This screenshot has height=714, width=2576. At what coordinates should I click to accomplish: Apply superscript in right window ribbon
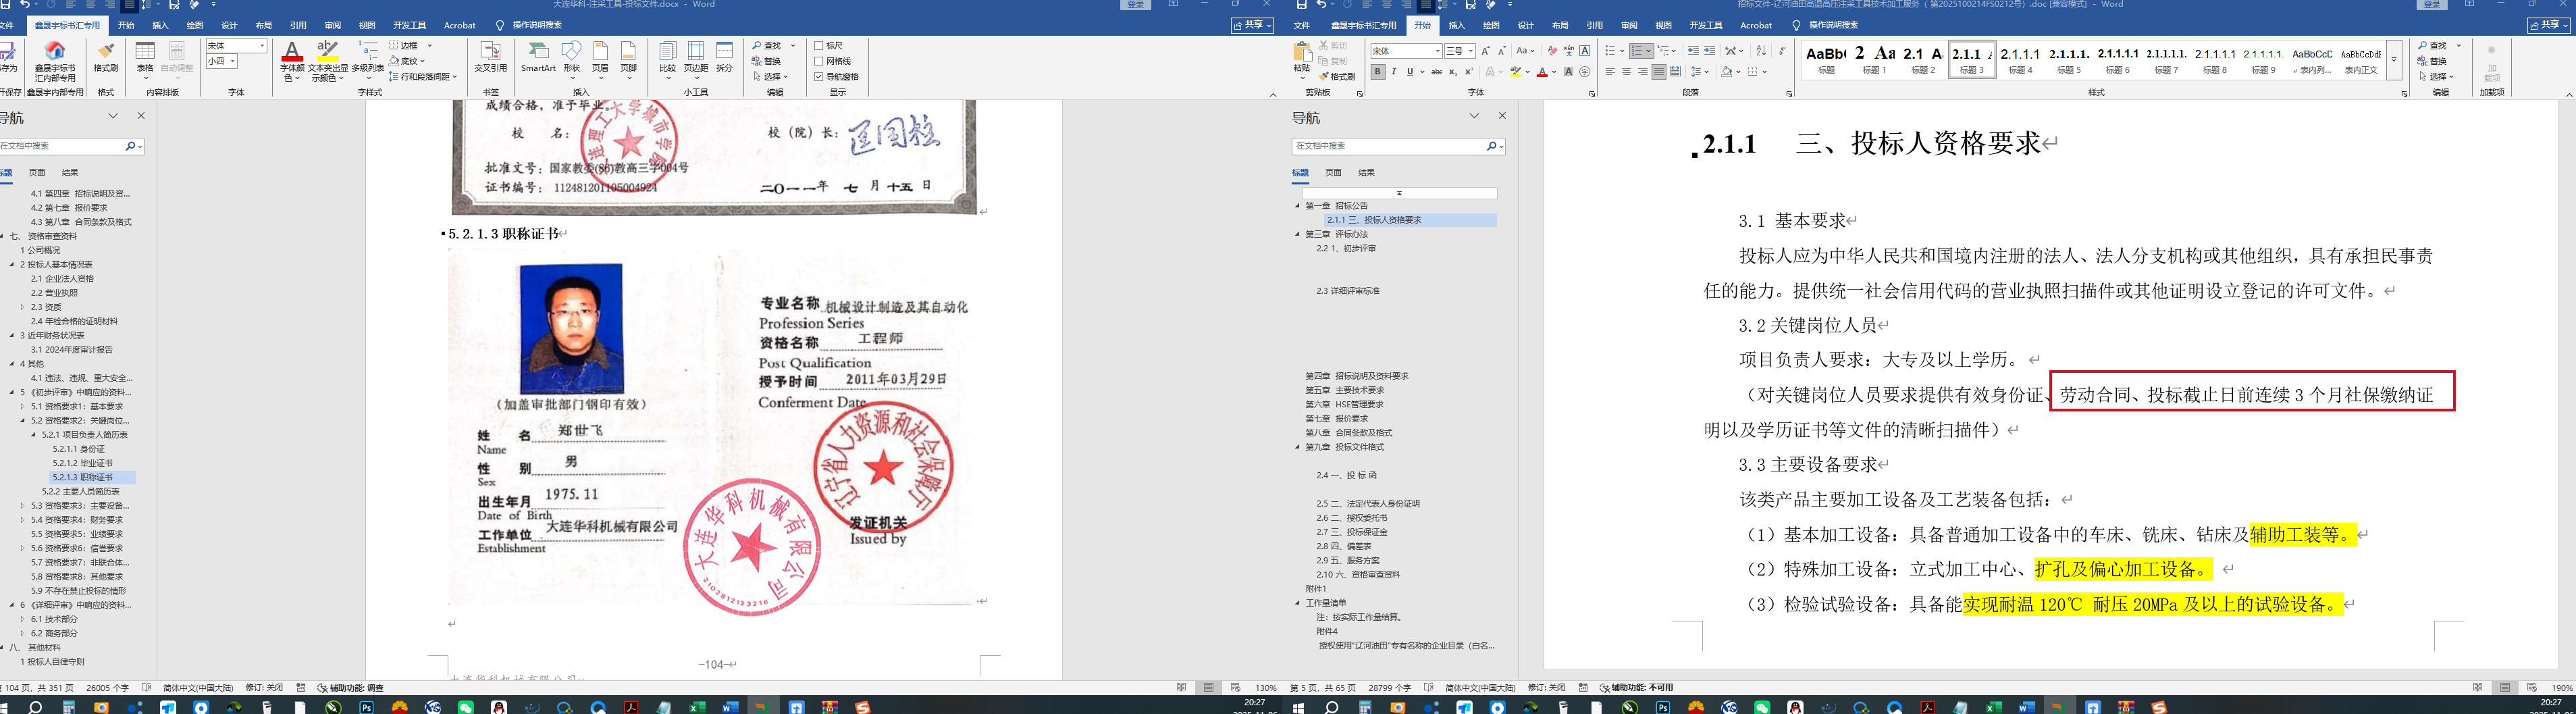click(x=1469, y=72)
